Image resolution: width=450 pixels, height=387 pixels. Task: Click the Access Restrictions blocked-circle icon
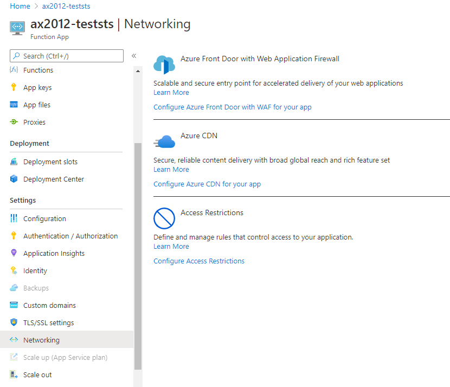coord(164,218)
